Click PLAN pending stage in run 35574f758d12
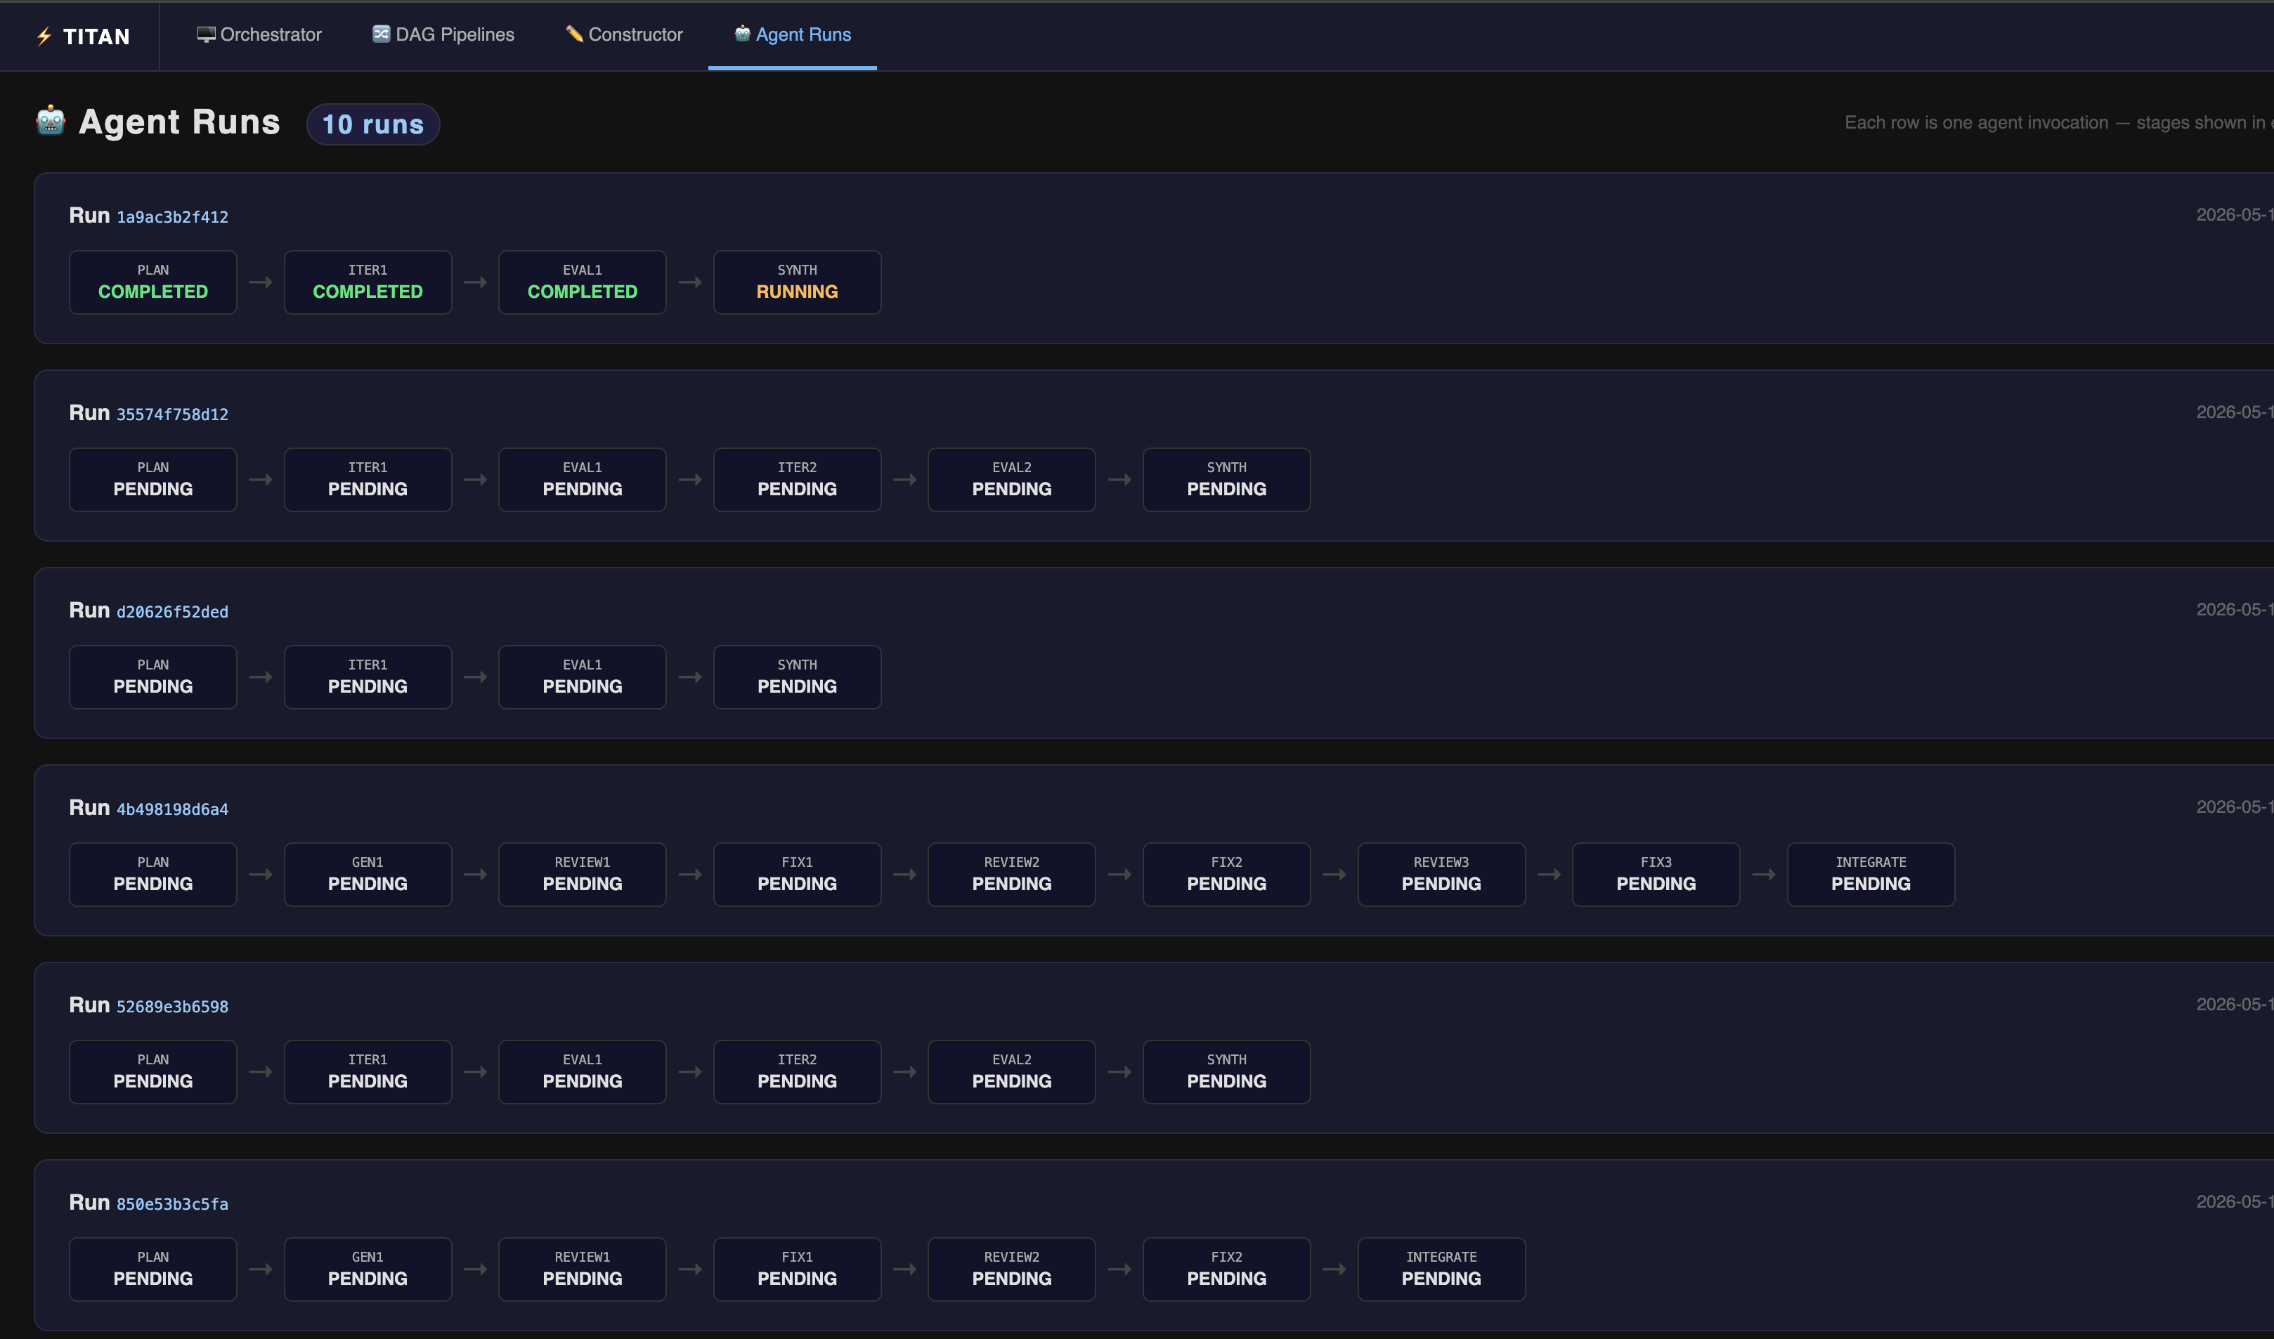Image resolution: width=2274 pixels, height=1339 pixels. point(153,480)
